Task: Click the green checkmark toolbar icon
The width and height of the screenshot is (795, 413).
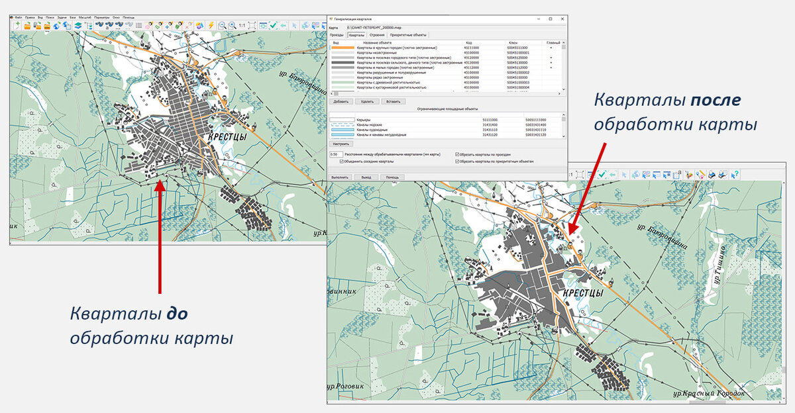Action: click(x=273, y=25)
